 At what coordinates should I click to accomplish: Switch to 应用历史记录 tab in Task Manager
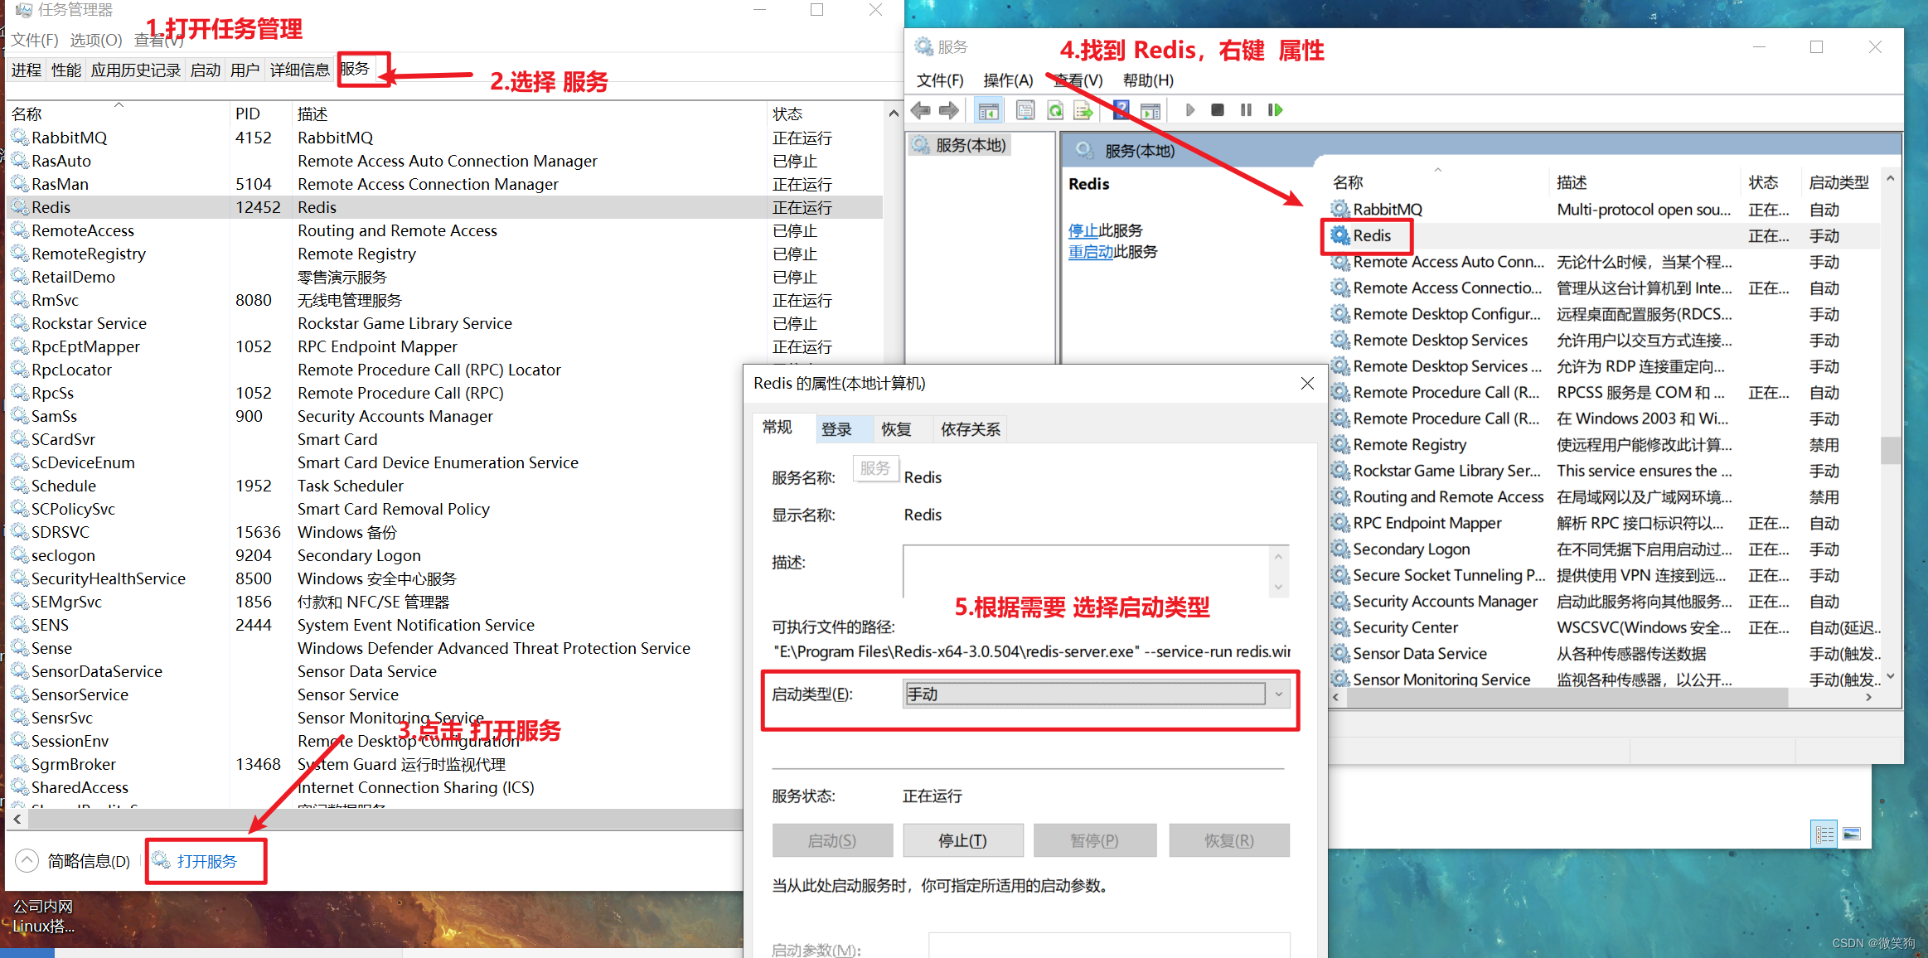136,70
